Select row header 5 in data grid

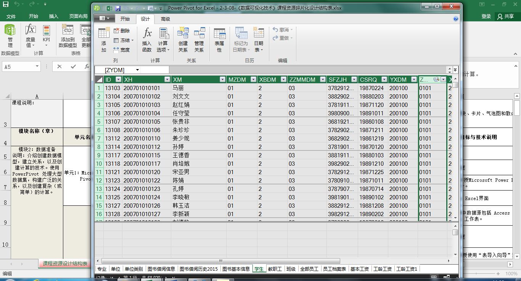click(x=99, y=121)
